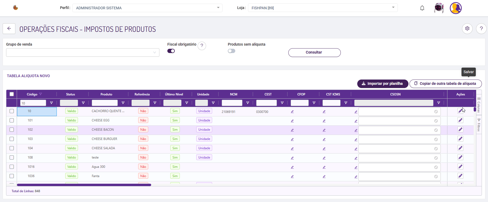This screenshot has height=202, width=488.
Task: Click the action pencil icon for row 101
Action: (x=460, y=120)
